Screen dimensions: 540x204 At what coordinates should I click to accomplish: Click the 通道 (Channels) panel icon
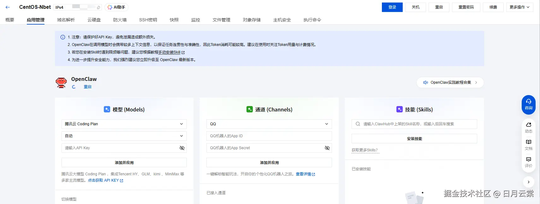click(x=250, y=109)
